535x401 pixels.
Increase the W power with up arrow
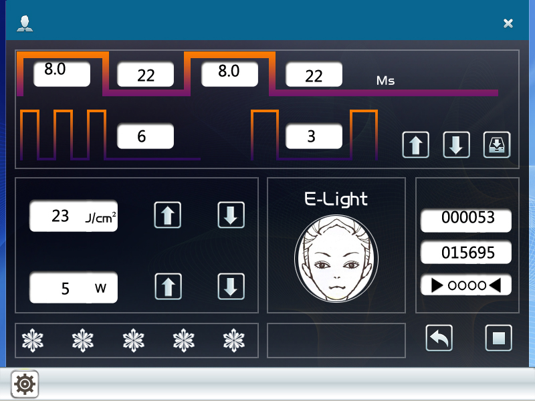168,287
